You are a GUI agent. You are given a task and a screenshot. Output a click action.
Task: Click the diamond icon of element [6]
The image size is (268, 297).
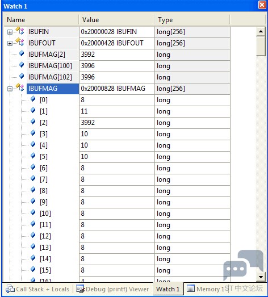[x=33, y=167]
